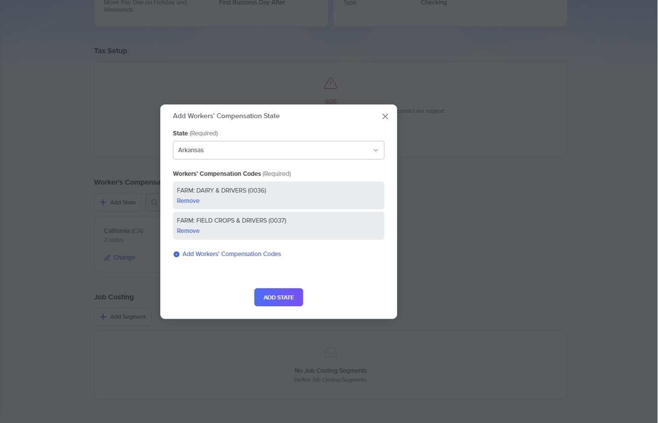Select the FARM: DAIRY & DRIVERS (0036) row

[278, 191]
